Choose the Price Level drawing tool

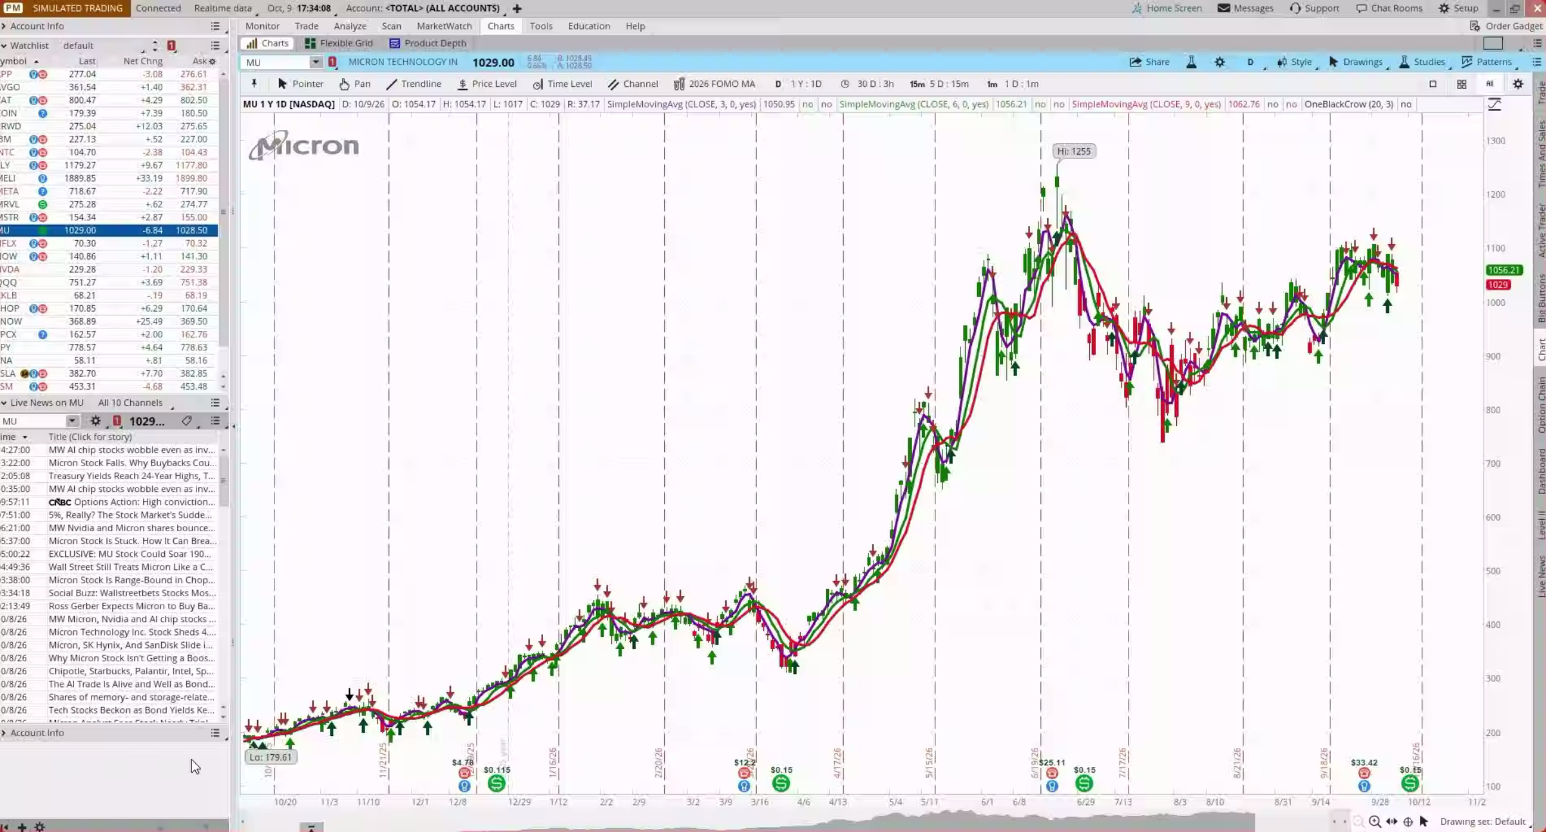pyautogui.click(x=487, y=84)
